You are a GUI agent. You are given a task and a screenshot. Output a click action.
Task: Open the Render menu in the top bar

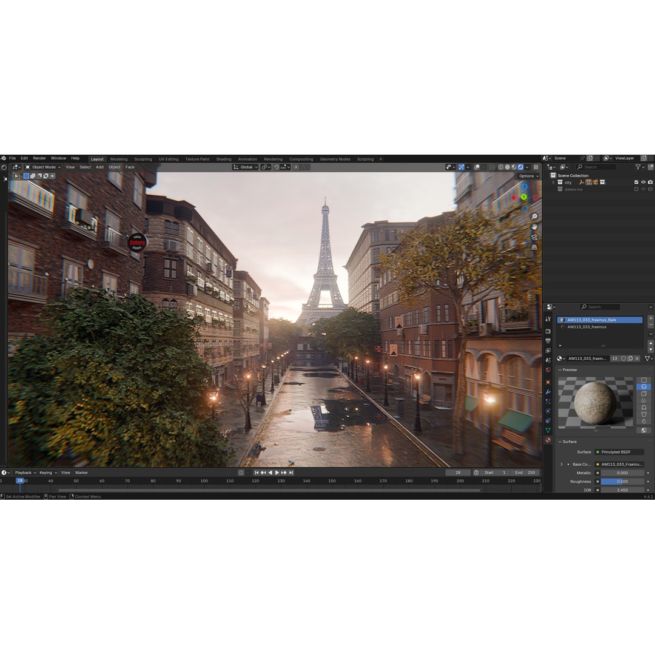(x=39, y=158)
